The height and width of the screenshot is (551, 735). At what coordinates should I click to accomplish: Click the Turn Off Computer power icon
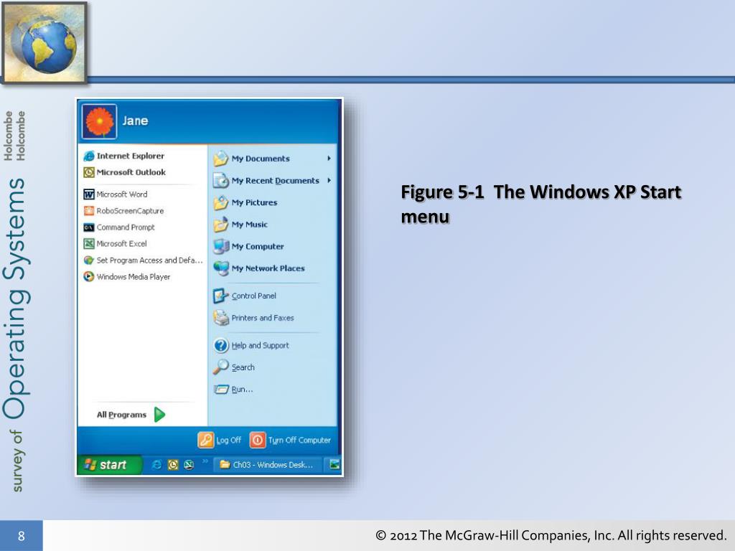(258, 440)
